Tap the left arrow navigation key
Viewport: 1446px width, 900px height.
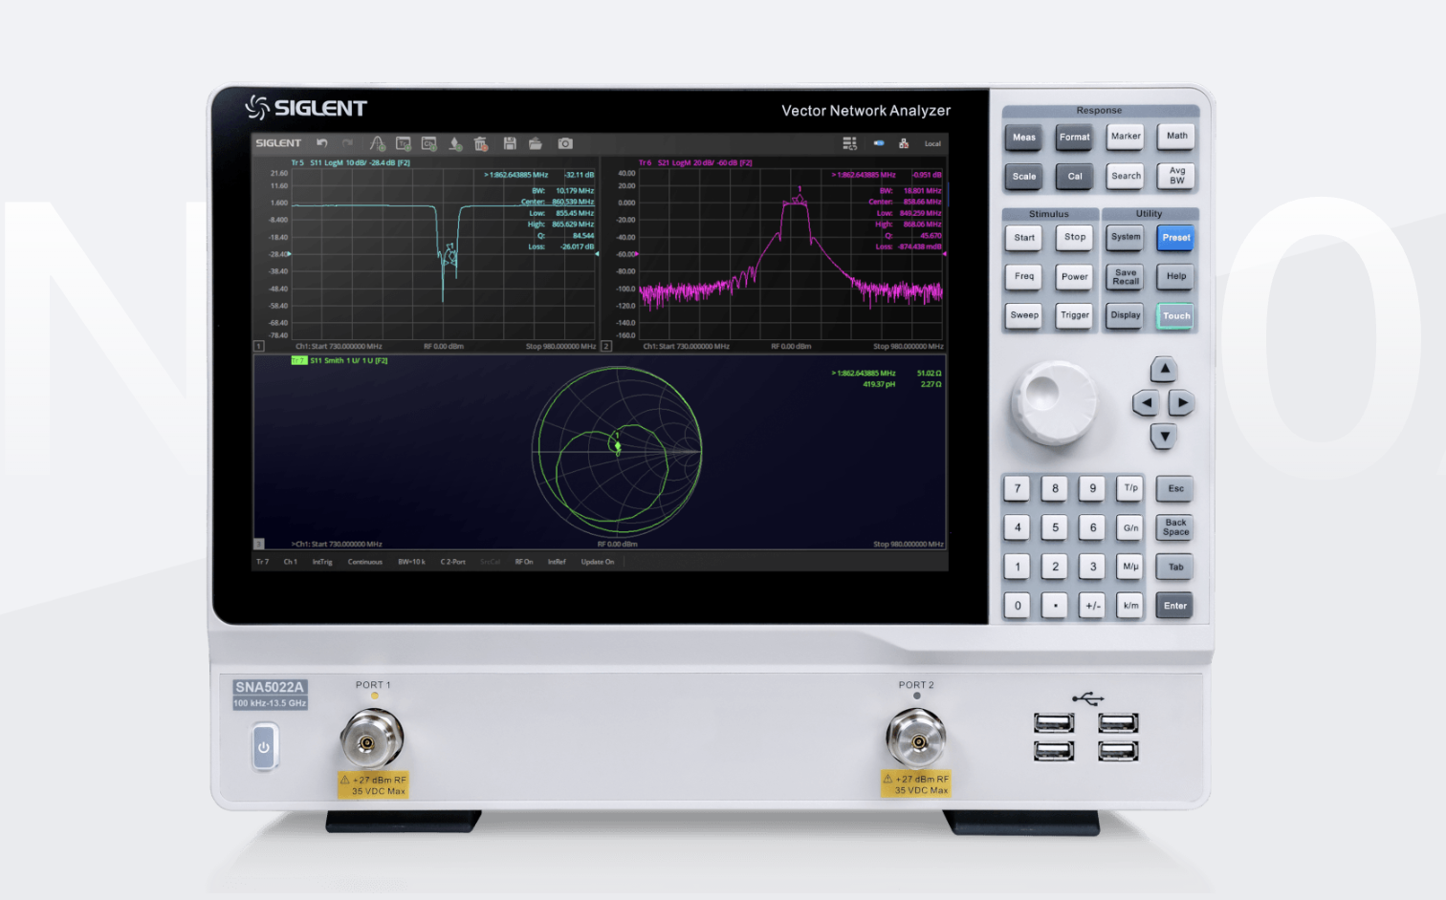point(1146,402)
